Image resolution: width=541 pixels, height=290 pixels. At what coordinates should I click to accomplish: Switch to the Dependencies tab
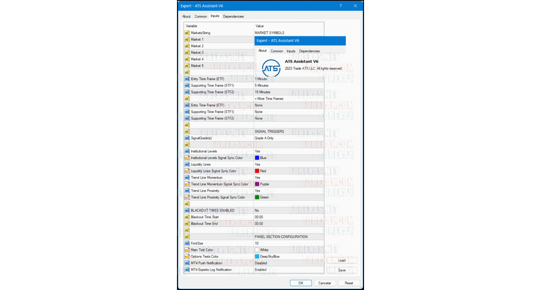pyautogui.click(x=233, y=16)
